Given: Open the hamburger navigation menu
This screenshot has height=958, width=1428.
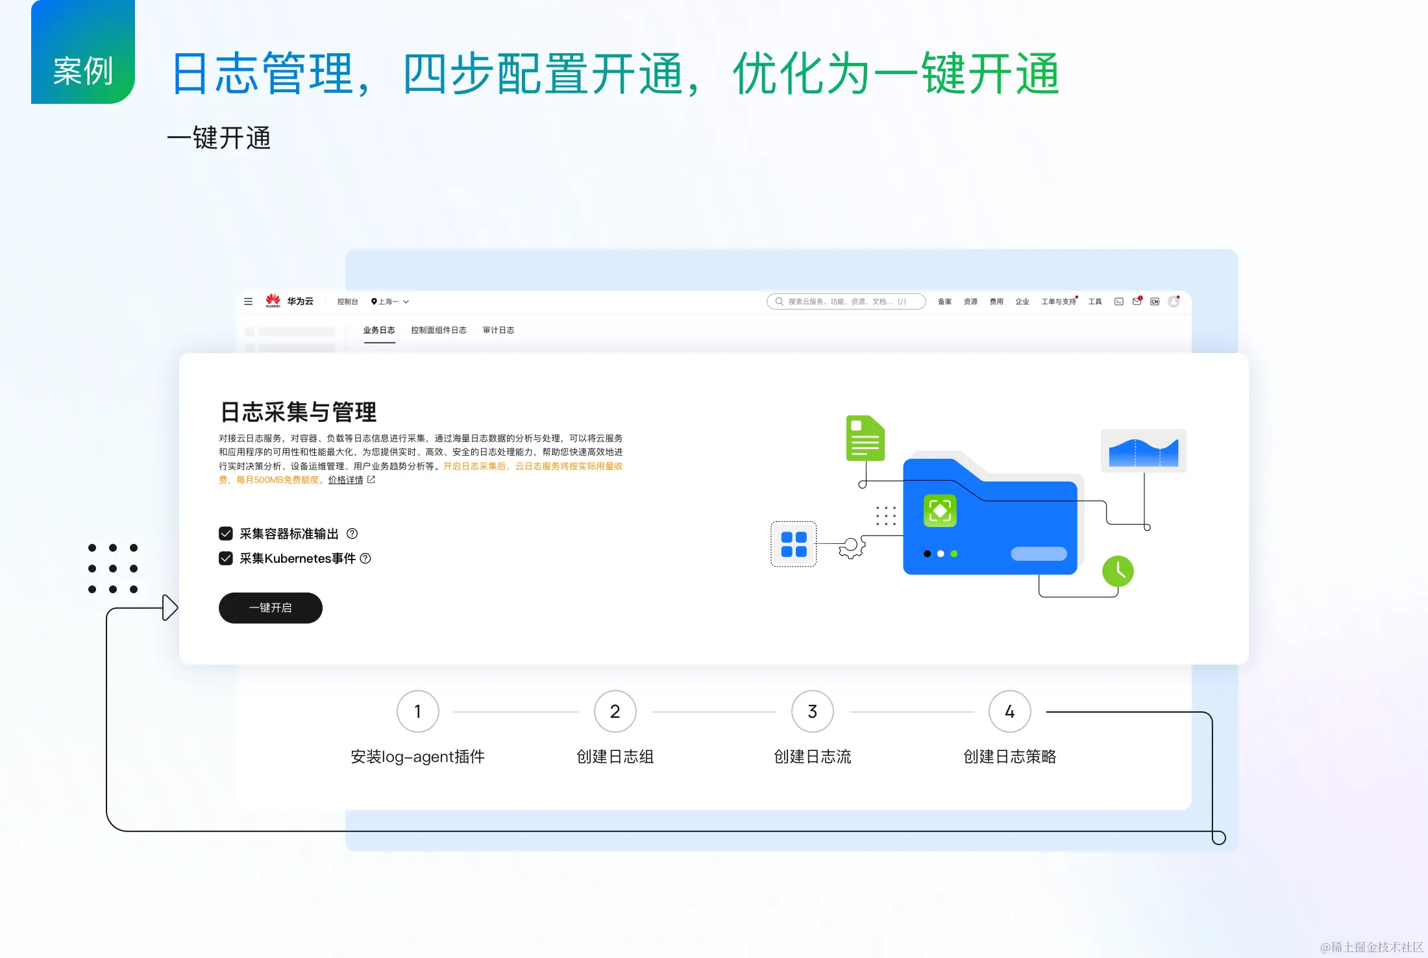Looking at the screenshot, I should click(x=248, y=301).
